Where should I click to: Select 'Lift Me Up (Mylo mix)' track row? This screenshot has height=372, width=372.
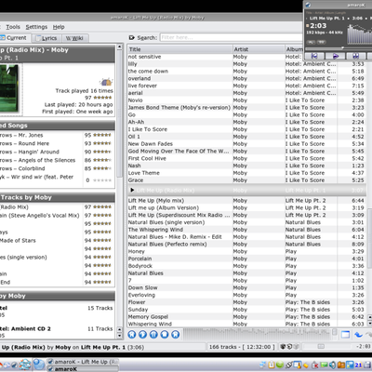(246, 201)
